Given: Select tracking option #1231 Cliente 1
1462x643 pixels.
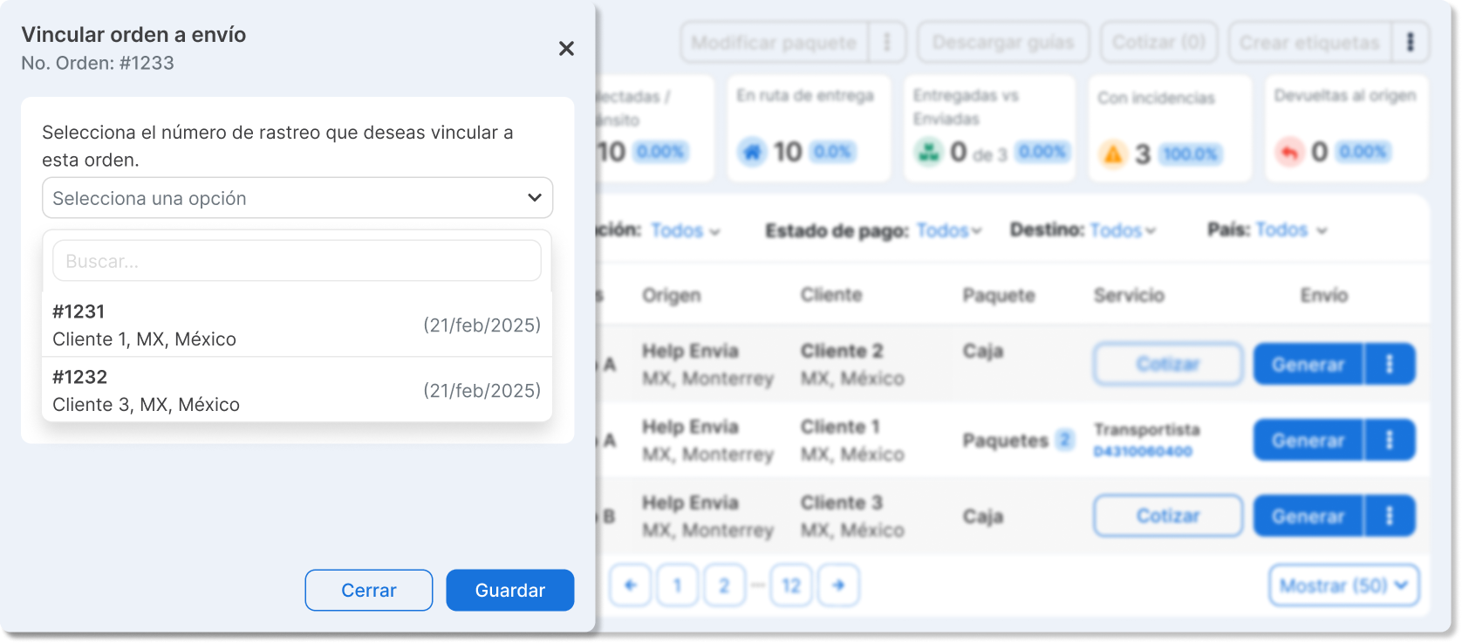Looking at the screenshot, I should point(297,325).
